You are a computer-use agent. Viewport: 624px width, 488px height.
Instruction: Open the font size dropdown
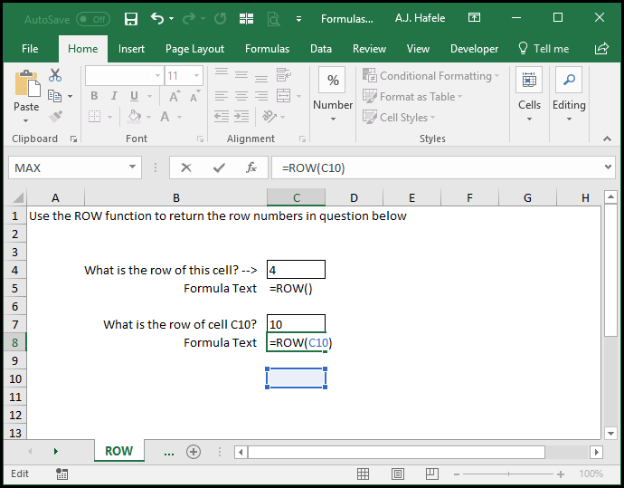[196, 75]
